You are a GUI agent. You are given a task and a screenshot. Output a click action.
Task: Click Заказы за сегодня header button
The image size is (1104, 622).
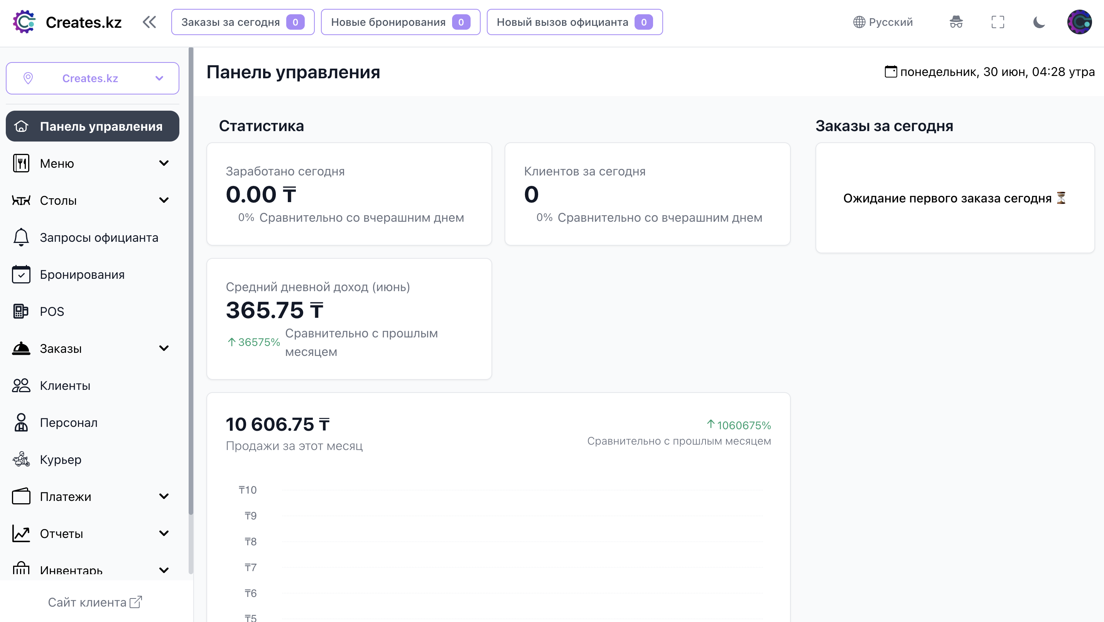coord(243,22)
